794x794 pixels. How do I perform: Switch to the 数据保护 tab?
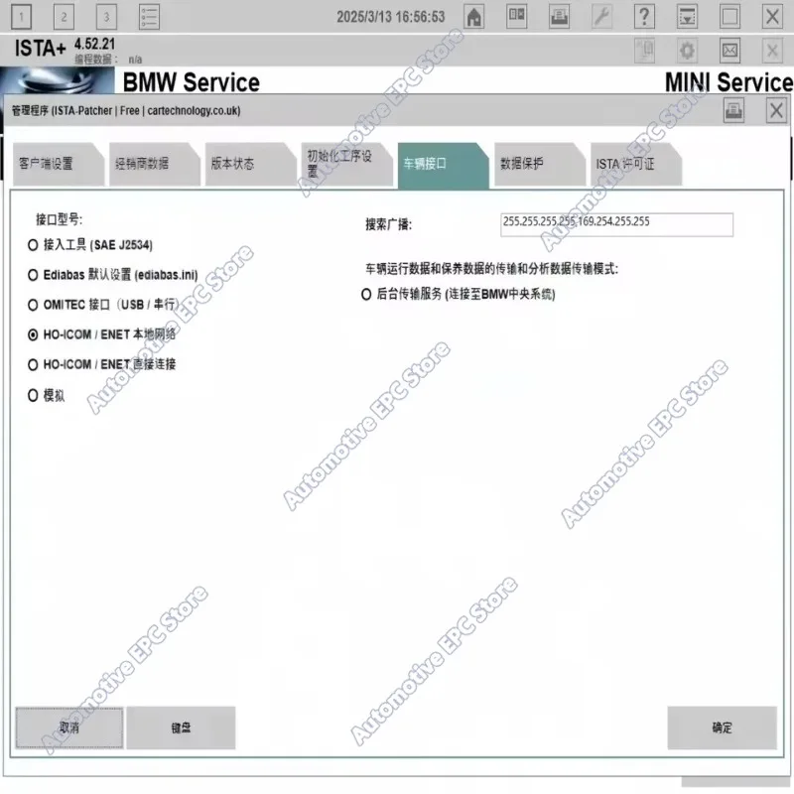(539, 165)
